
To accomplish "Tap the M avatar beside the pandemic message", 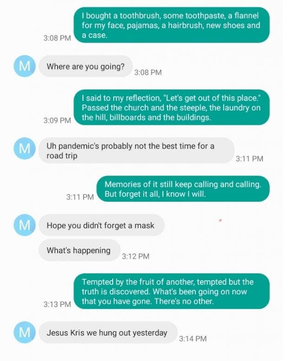I will 25,148.
